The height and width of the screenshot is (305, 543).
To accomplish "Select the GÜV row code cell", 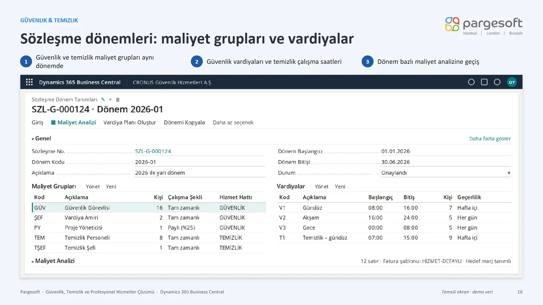I will pyautogui.click(x=40, y=208).
